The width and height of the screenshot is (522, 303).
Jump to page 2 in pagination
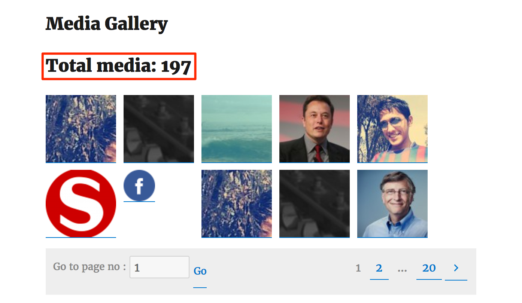[x=379, y=268]
